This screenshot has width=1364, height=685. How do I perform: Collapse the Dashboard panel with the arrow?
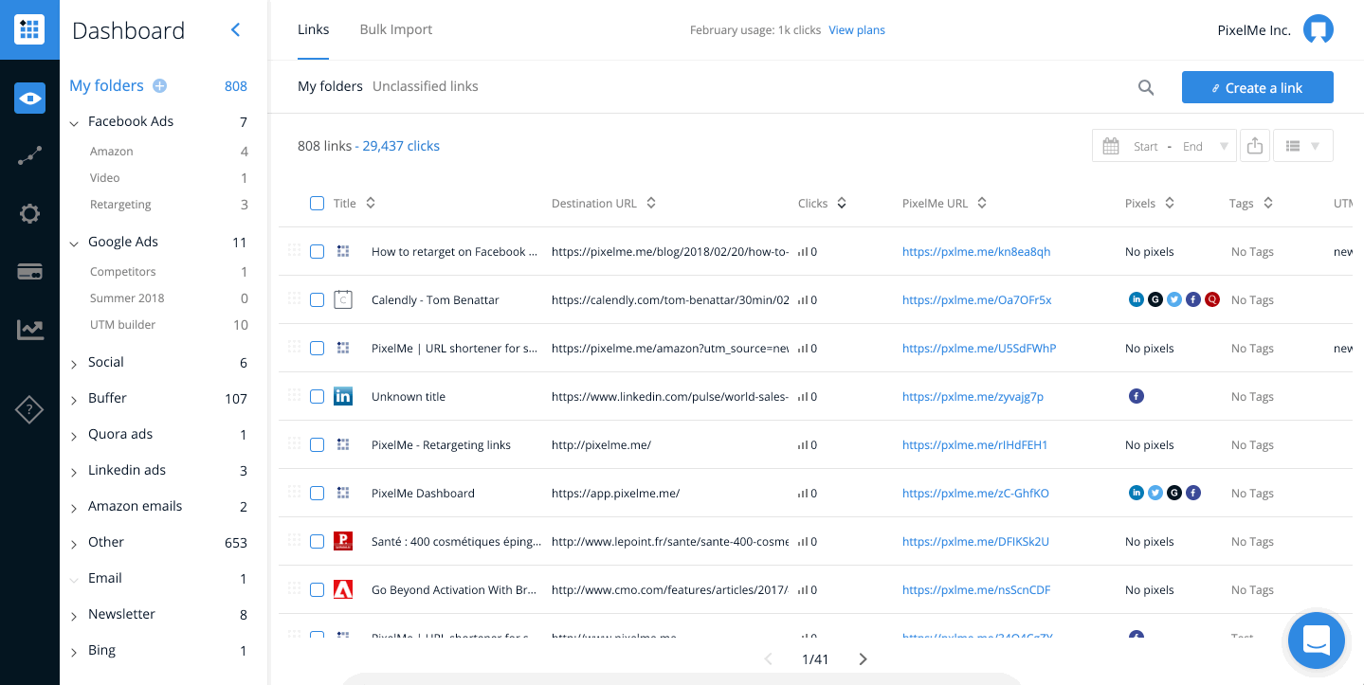(x=235, y=30)
